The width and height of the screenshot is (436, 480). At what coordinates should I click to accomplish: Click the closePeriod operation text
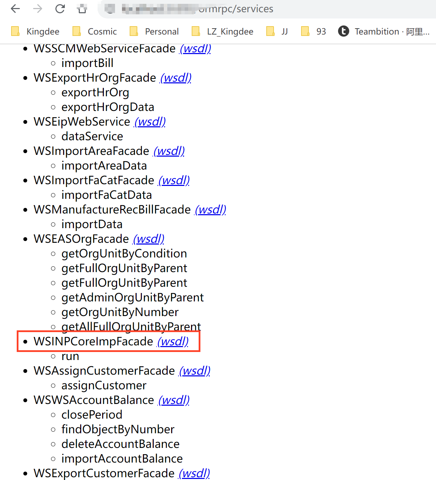(x=92, y=415)
